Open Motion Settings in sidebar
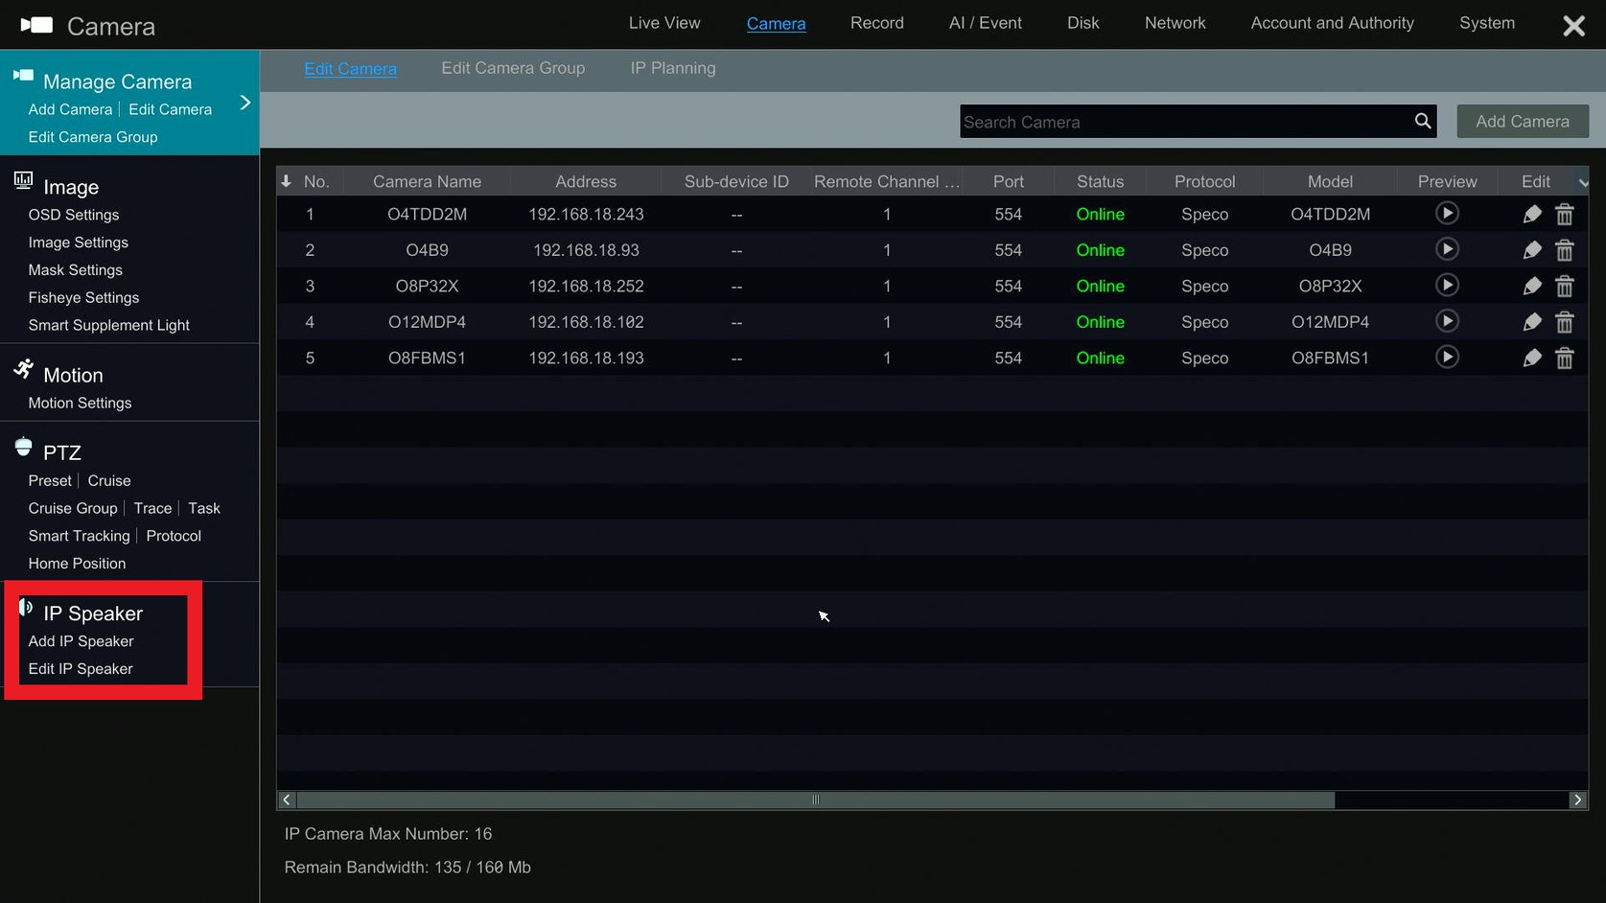Screen dimensions: 1606x903 pos(80,403)
